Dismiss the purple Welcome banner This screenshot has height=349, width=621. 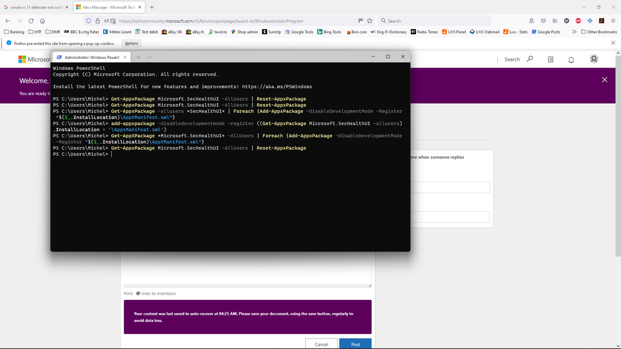(604, 80)
